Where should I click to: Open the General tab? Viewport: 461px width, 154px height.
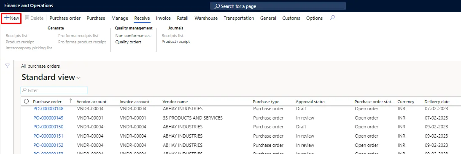tap(268, 18)
